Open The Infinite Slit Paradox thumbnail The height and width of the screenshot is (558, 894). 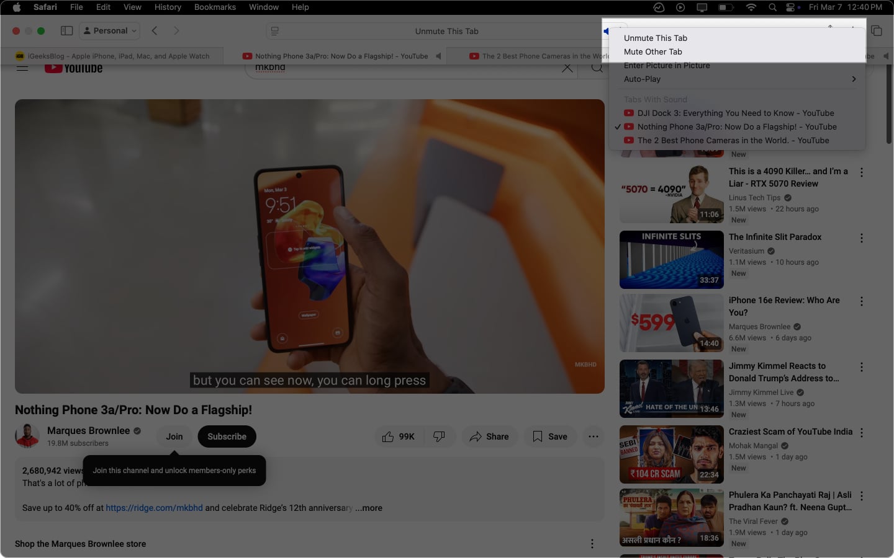(x=672, y=260)
